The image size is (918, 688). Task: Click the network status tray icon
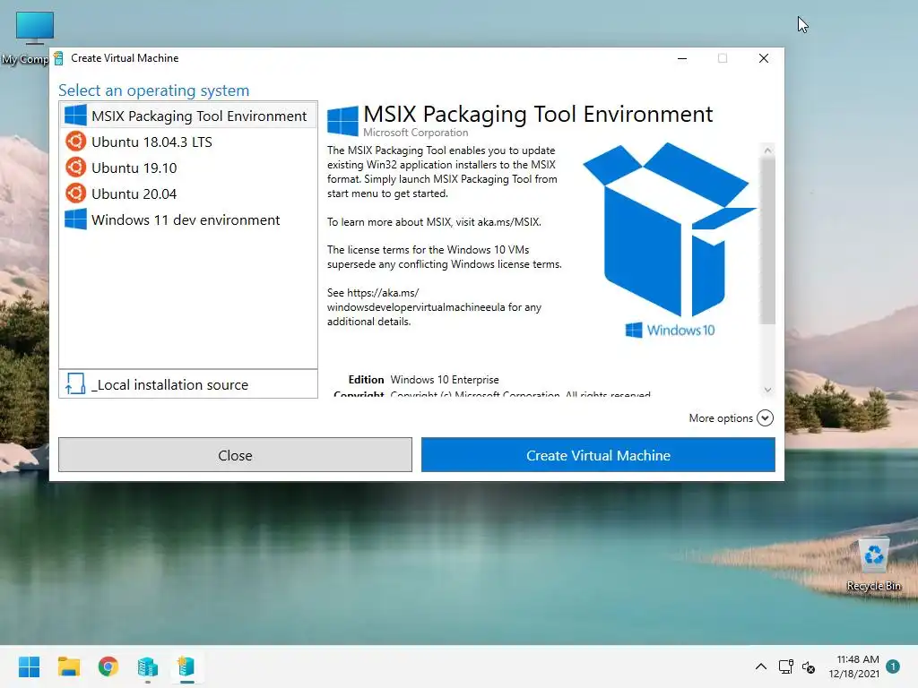pyautogui.click(x=785, y=666)
